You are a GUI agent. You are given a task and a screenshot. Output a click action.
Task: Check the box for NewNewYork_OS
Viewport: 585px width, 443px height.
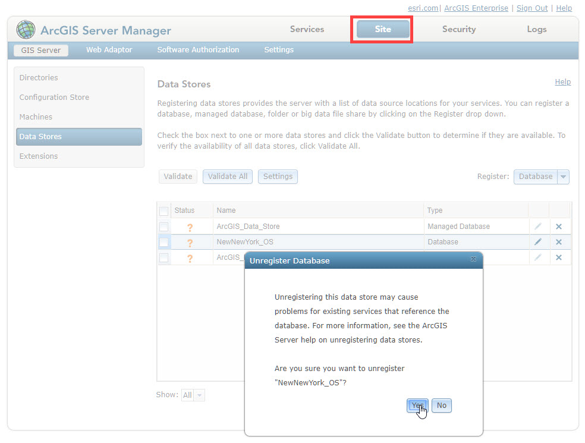click(163, 242)
